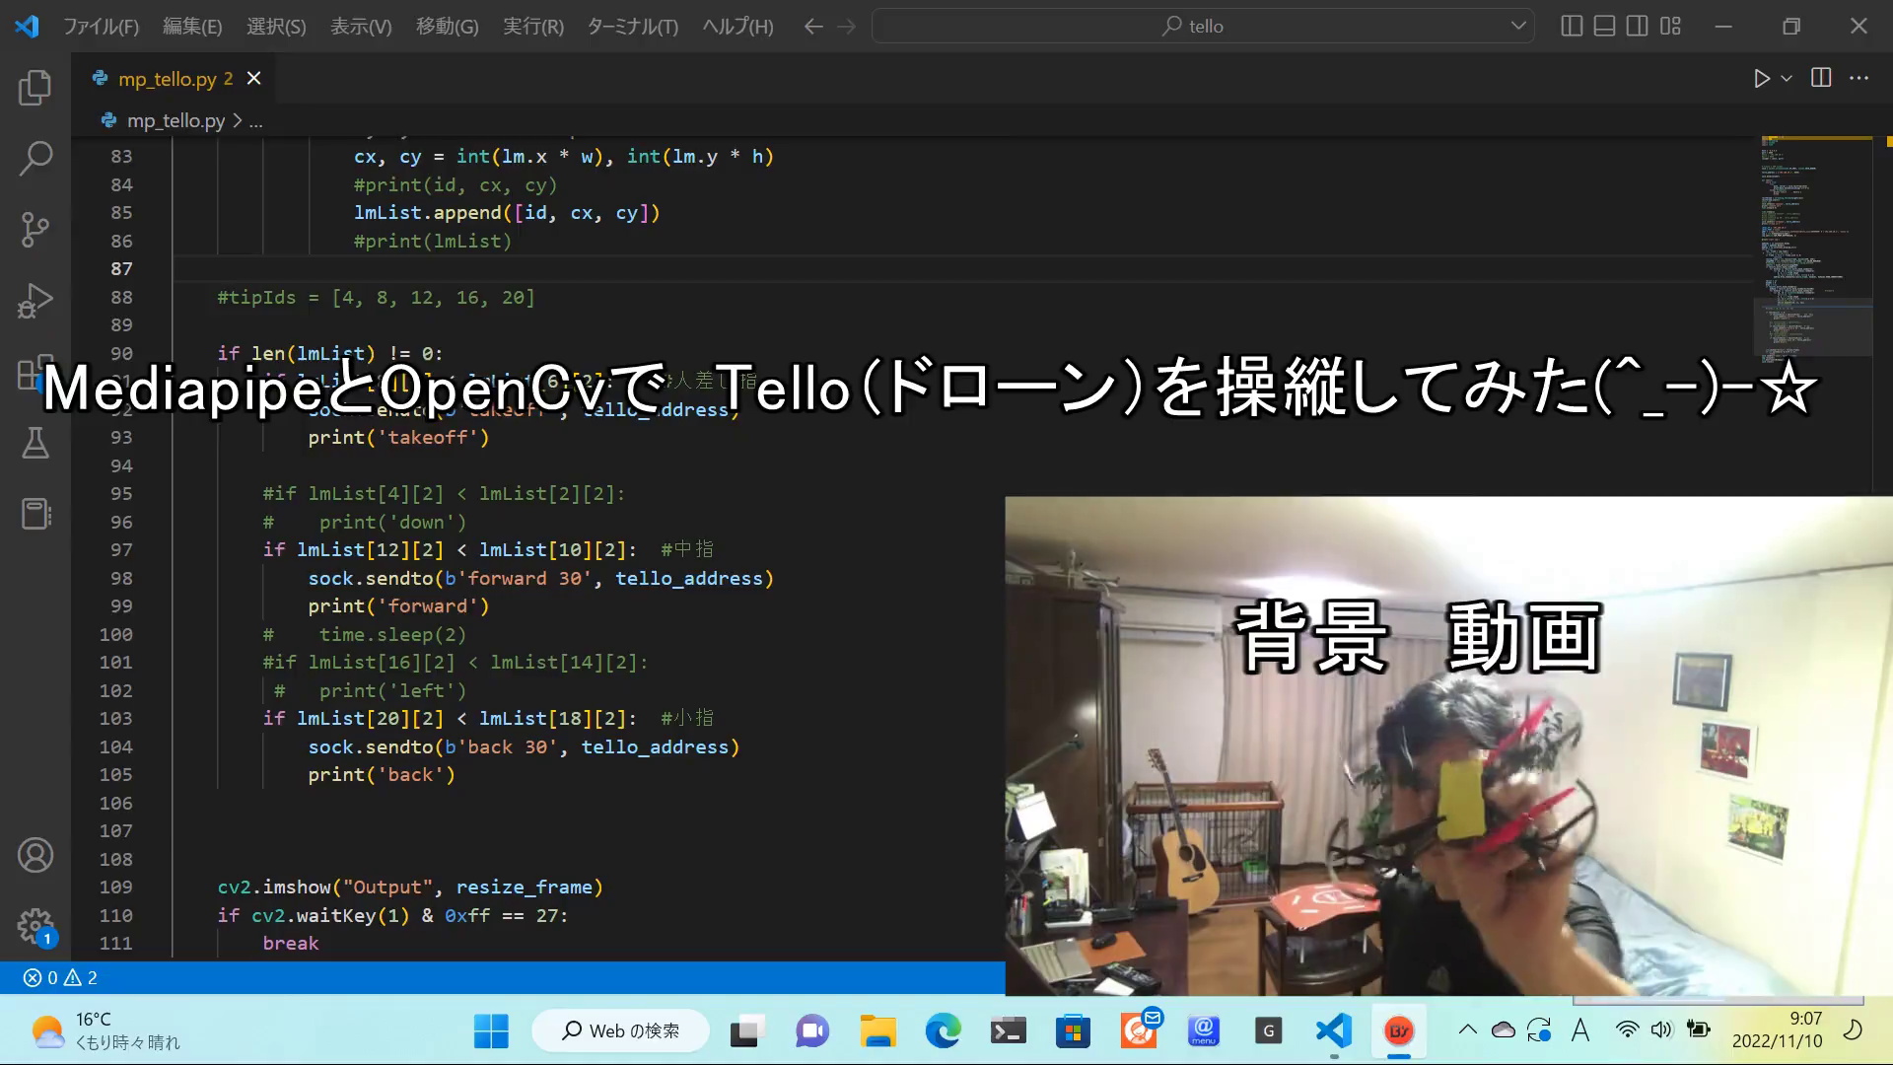The height and width of the screenshot is (1065, 1893).
Task: Open the ファイル(F) menu
Action: click(x=101, y=27)
